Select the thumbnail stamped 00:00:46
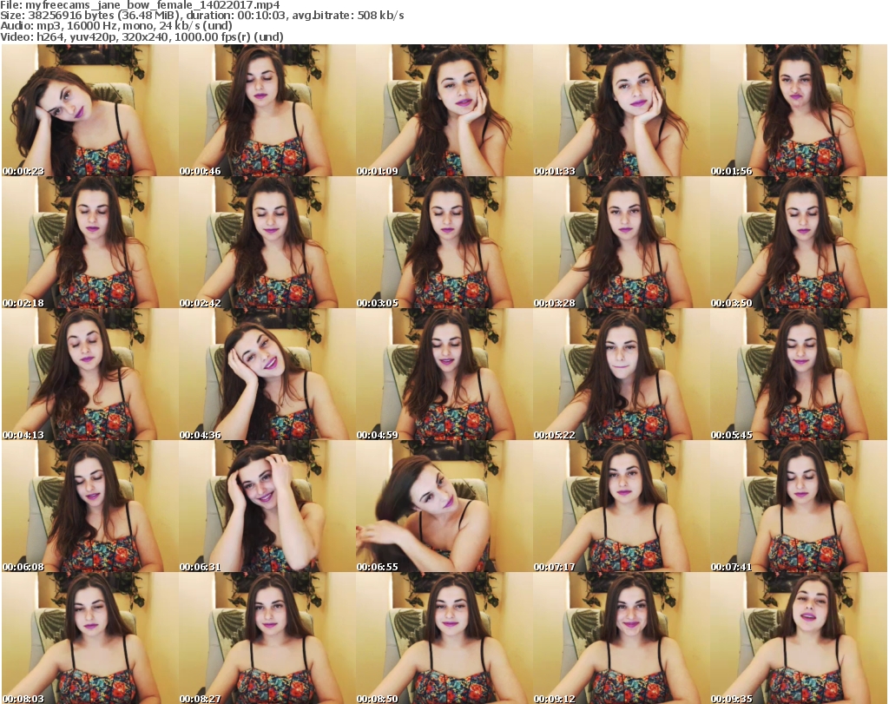This screenshot has width=889, height=704. pyautogui.click(x=267, y=110)
